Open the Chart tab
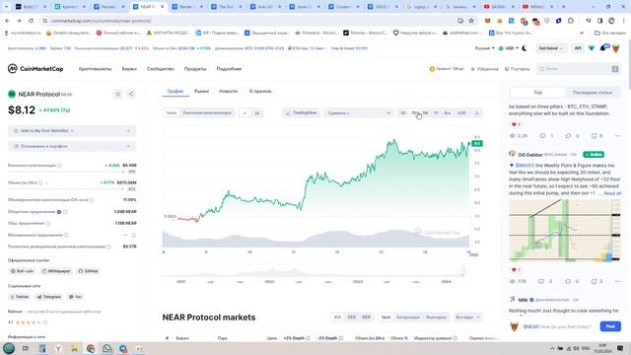 pyautogui.click(x=175, y=92)
